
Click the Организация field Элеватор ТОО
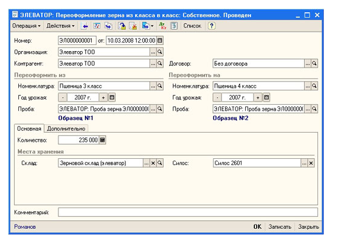pos(104,52)
